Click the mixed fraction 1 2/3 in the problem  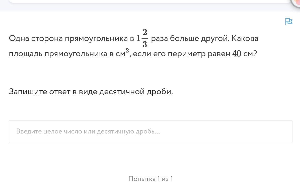coord(142,38)
